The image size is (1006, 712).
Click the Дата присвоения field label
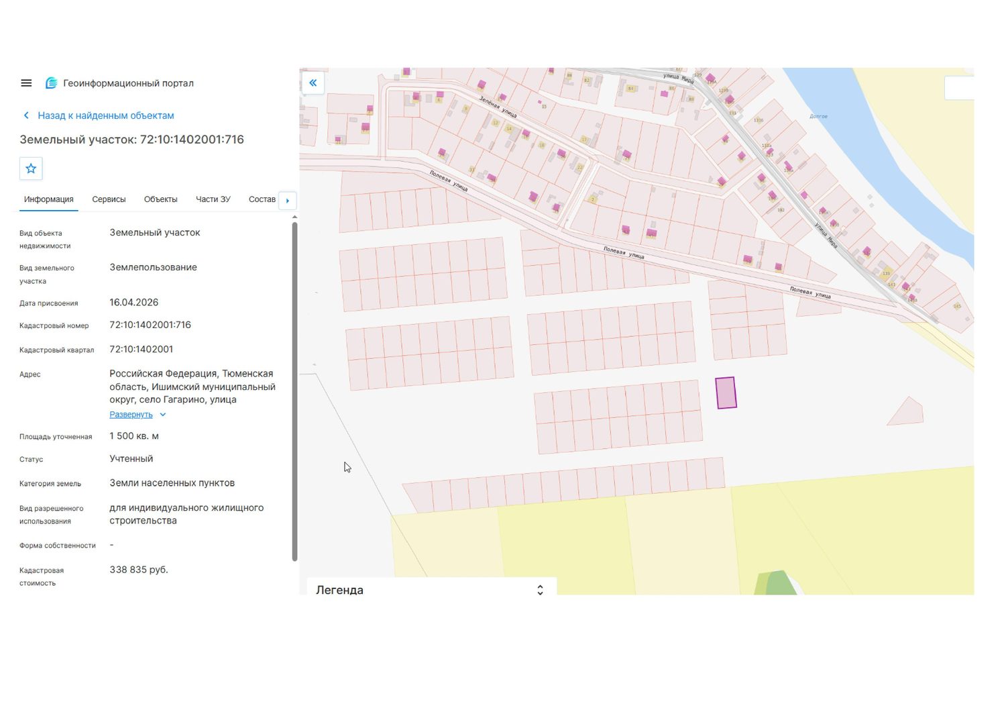tap(49, 303)
